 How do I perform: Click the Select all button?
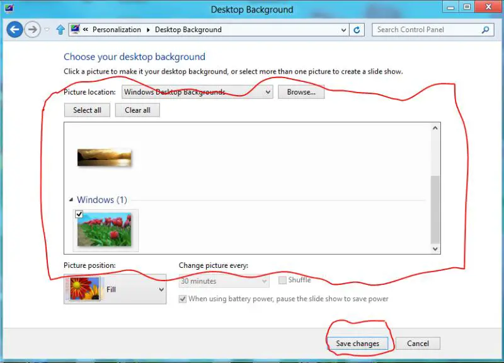click(x=87, y=110)
